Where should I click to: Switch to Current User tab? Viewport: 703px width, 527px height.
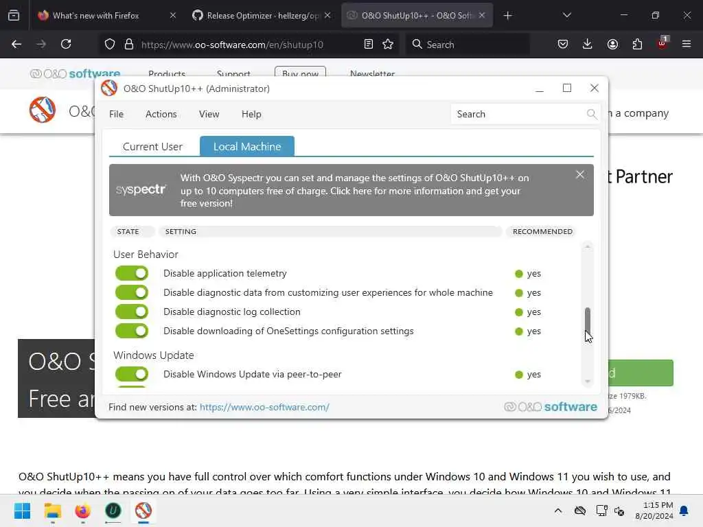tap(152, 147)
